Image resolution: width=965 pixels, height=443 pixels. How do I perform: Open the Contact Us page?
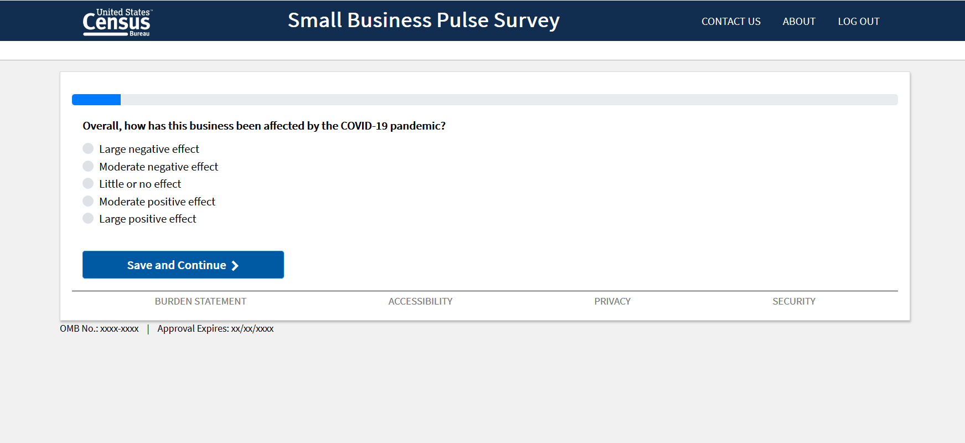point(731,22)
